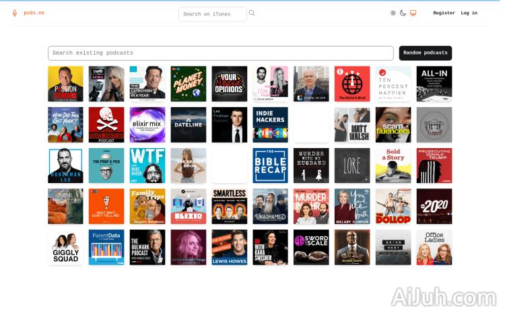The width and height of the screenshot is (505, 315).
Task: Click the iTunes search magnifier icon
Action: [252, 13]
